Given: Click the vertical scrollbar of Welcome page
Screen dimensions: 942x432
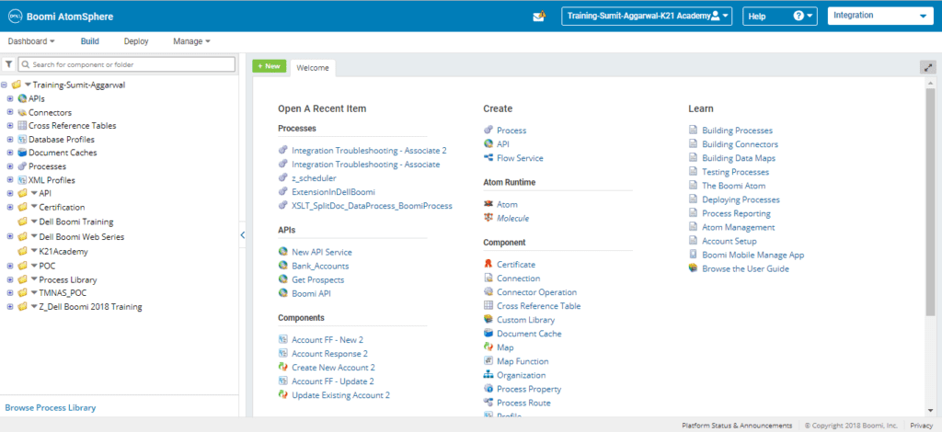Looking at the screenshot, I should 930,201.
